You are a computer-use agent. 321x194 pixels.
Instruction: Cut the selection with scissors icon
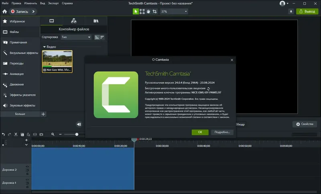point(16,135)
